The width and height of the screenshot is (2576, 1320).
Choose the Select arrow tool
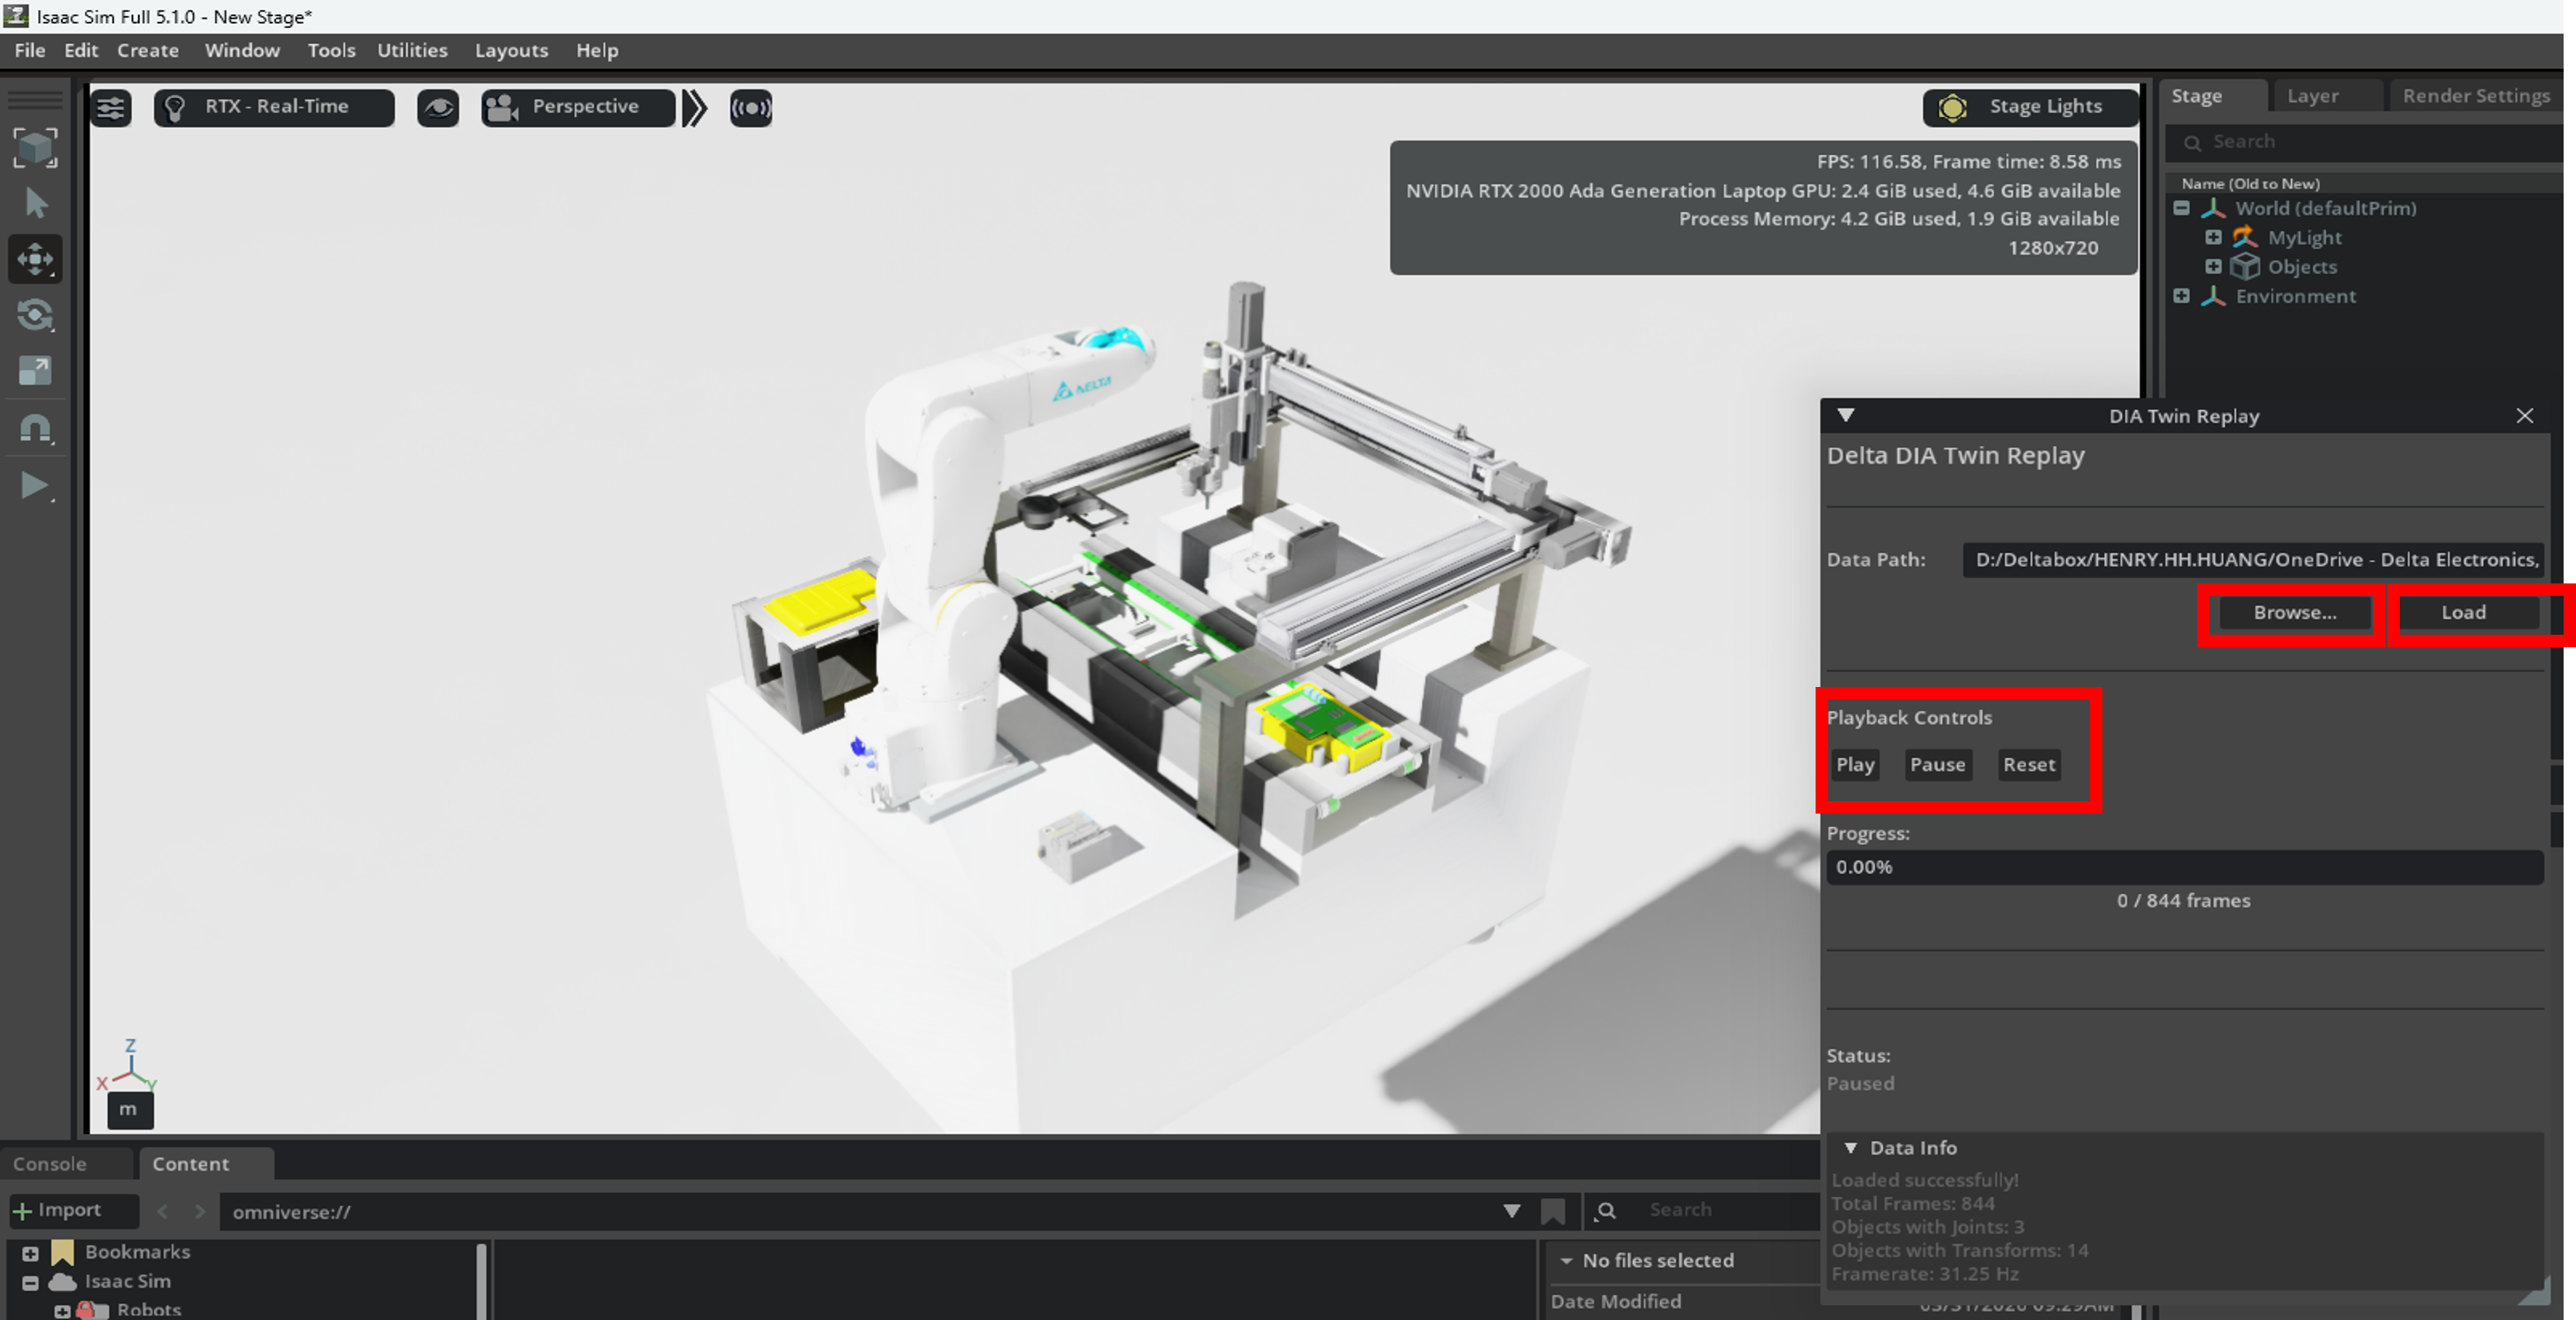[35, 203]
